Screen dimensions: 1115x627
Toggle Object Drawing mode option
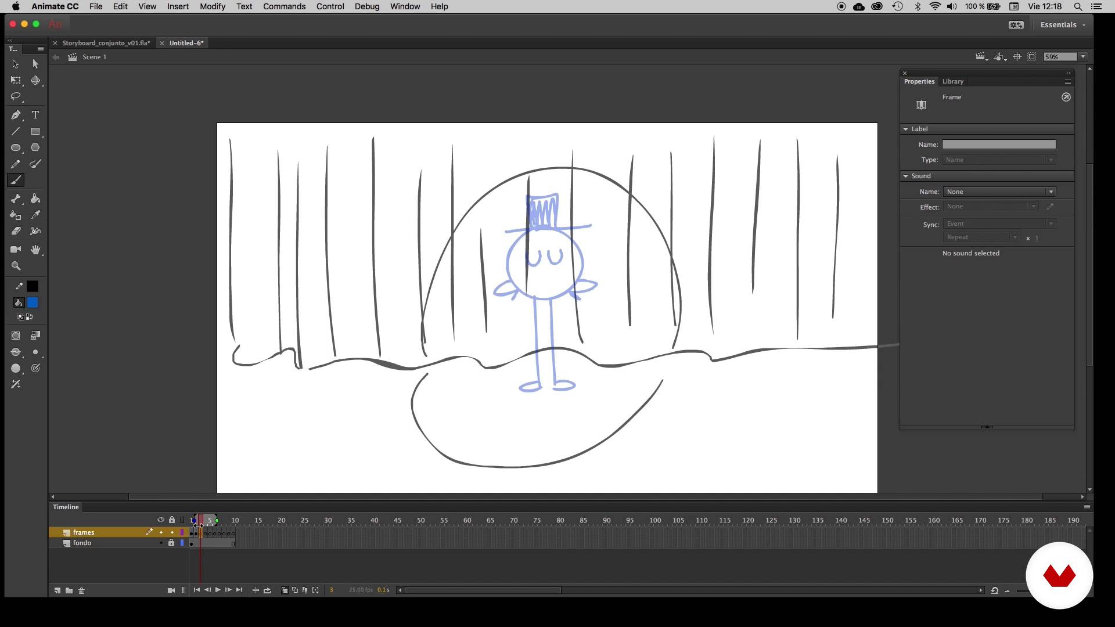[16, 336]
